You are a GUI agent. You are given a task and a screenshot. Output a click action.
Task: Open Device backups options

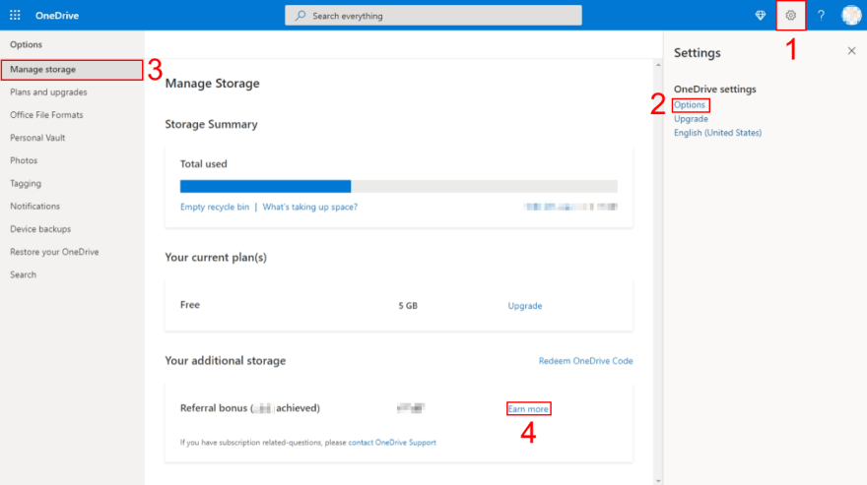tap(40, 228)
